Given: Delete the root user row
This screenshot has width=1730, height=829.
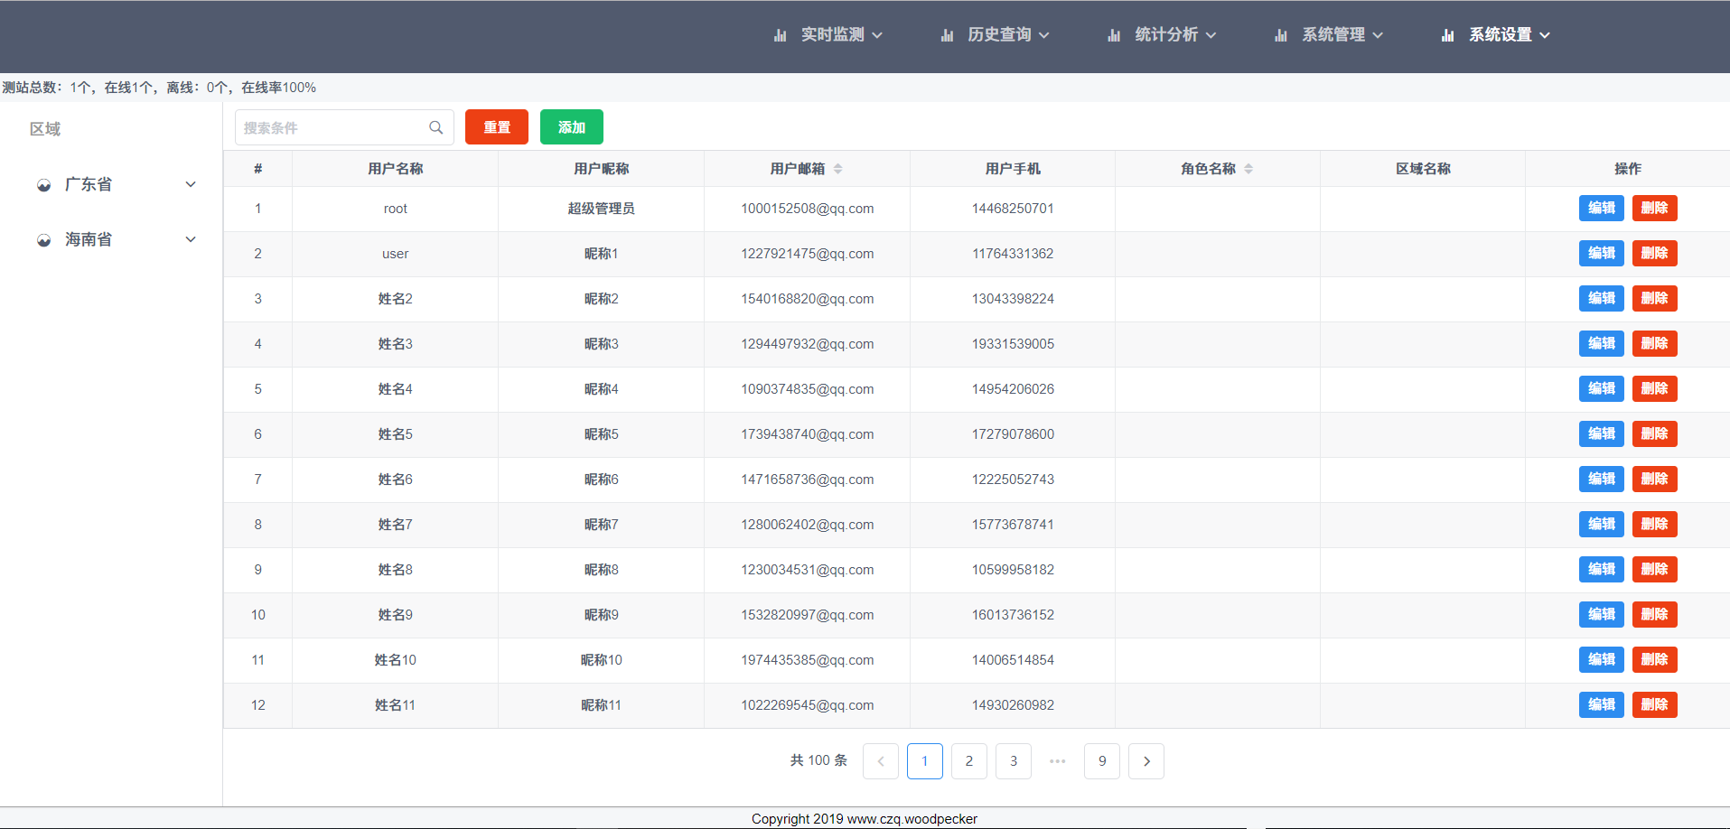Looking at the screenshot, I should click(1655, 209).
